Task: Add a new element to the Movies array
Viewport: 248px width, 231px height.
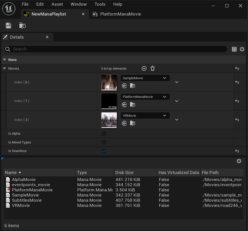Action: [144, 68]
